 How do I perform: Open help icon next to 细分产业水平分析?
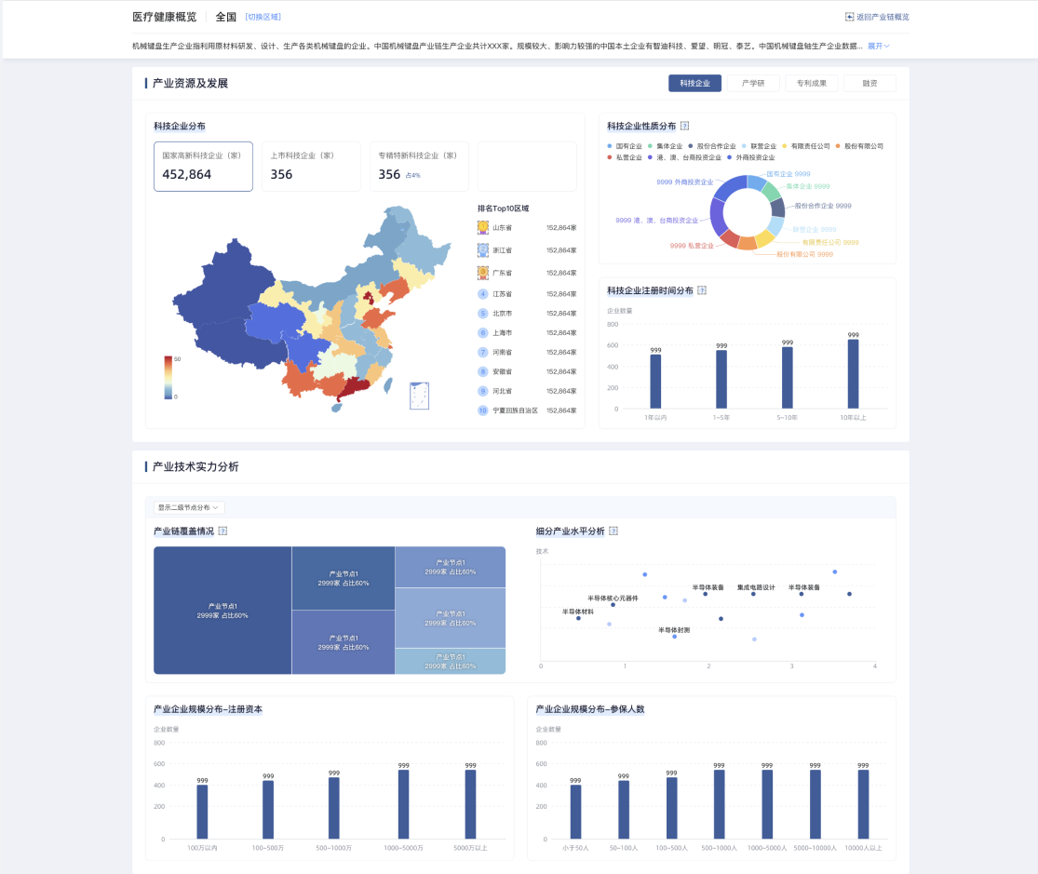click(613, 531)
